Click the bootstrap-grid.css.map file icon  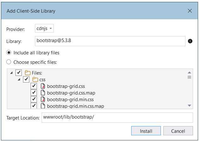click(43, 93)
